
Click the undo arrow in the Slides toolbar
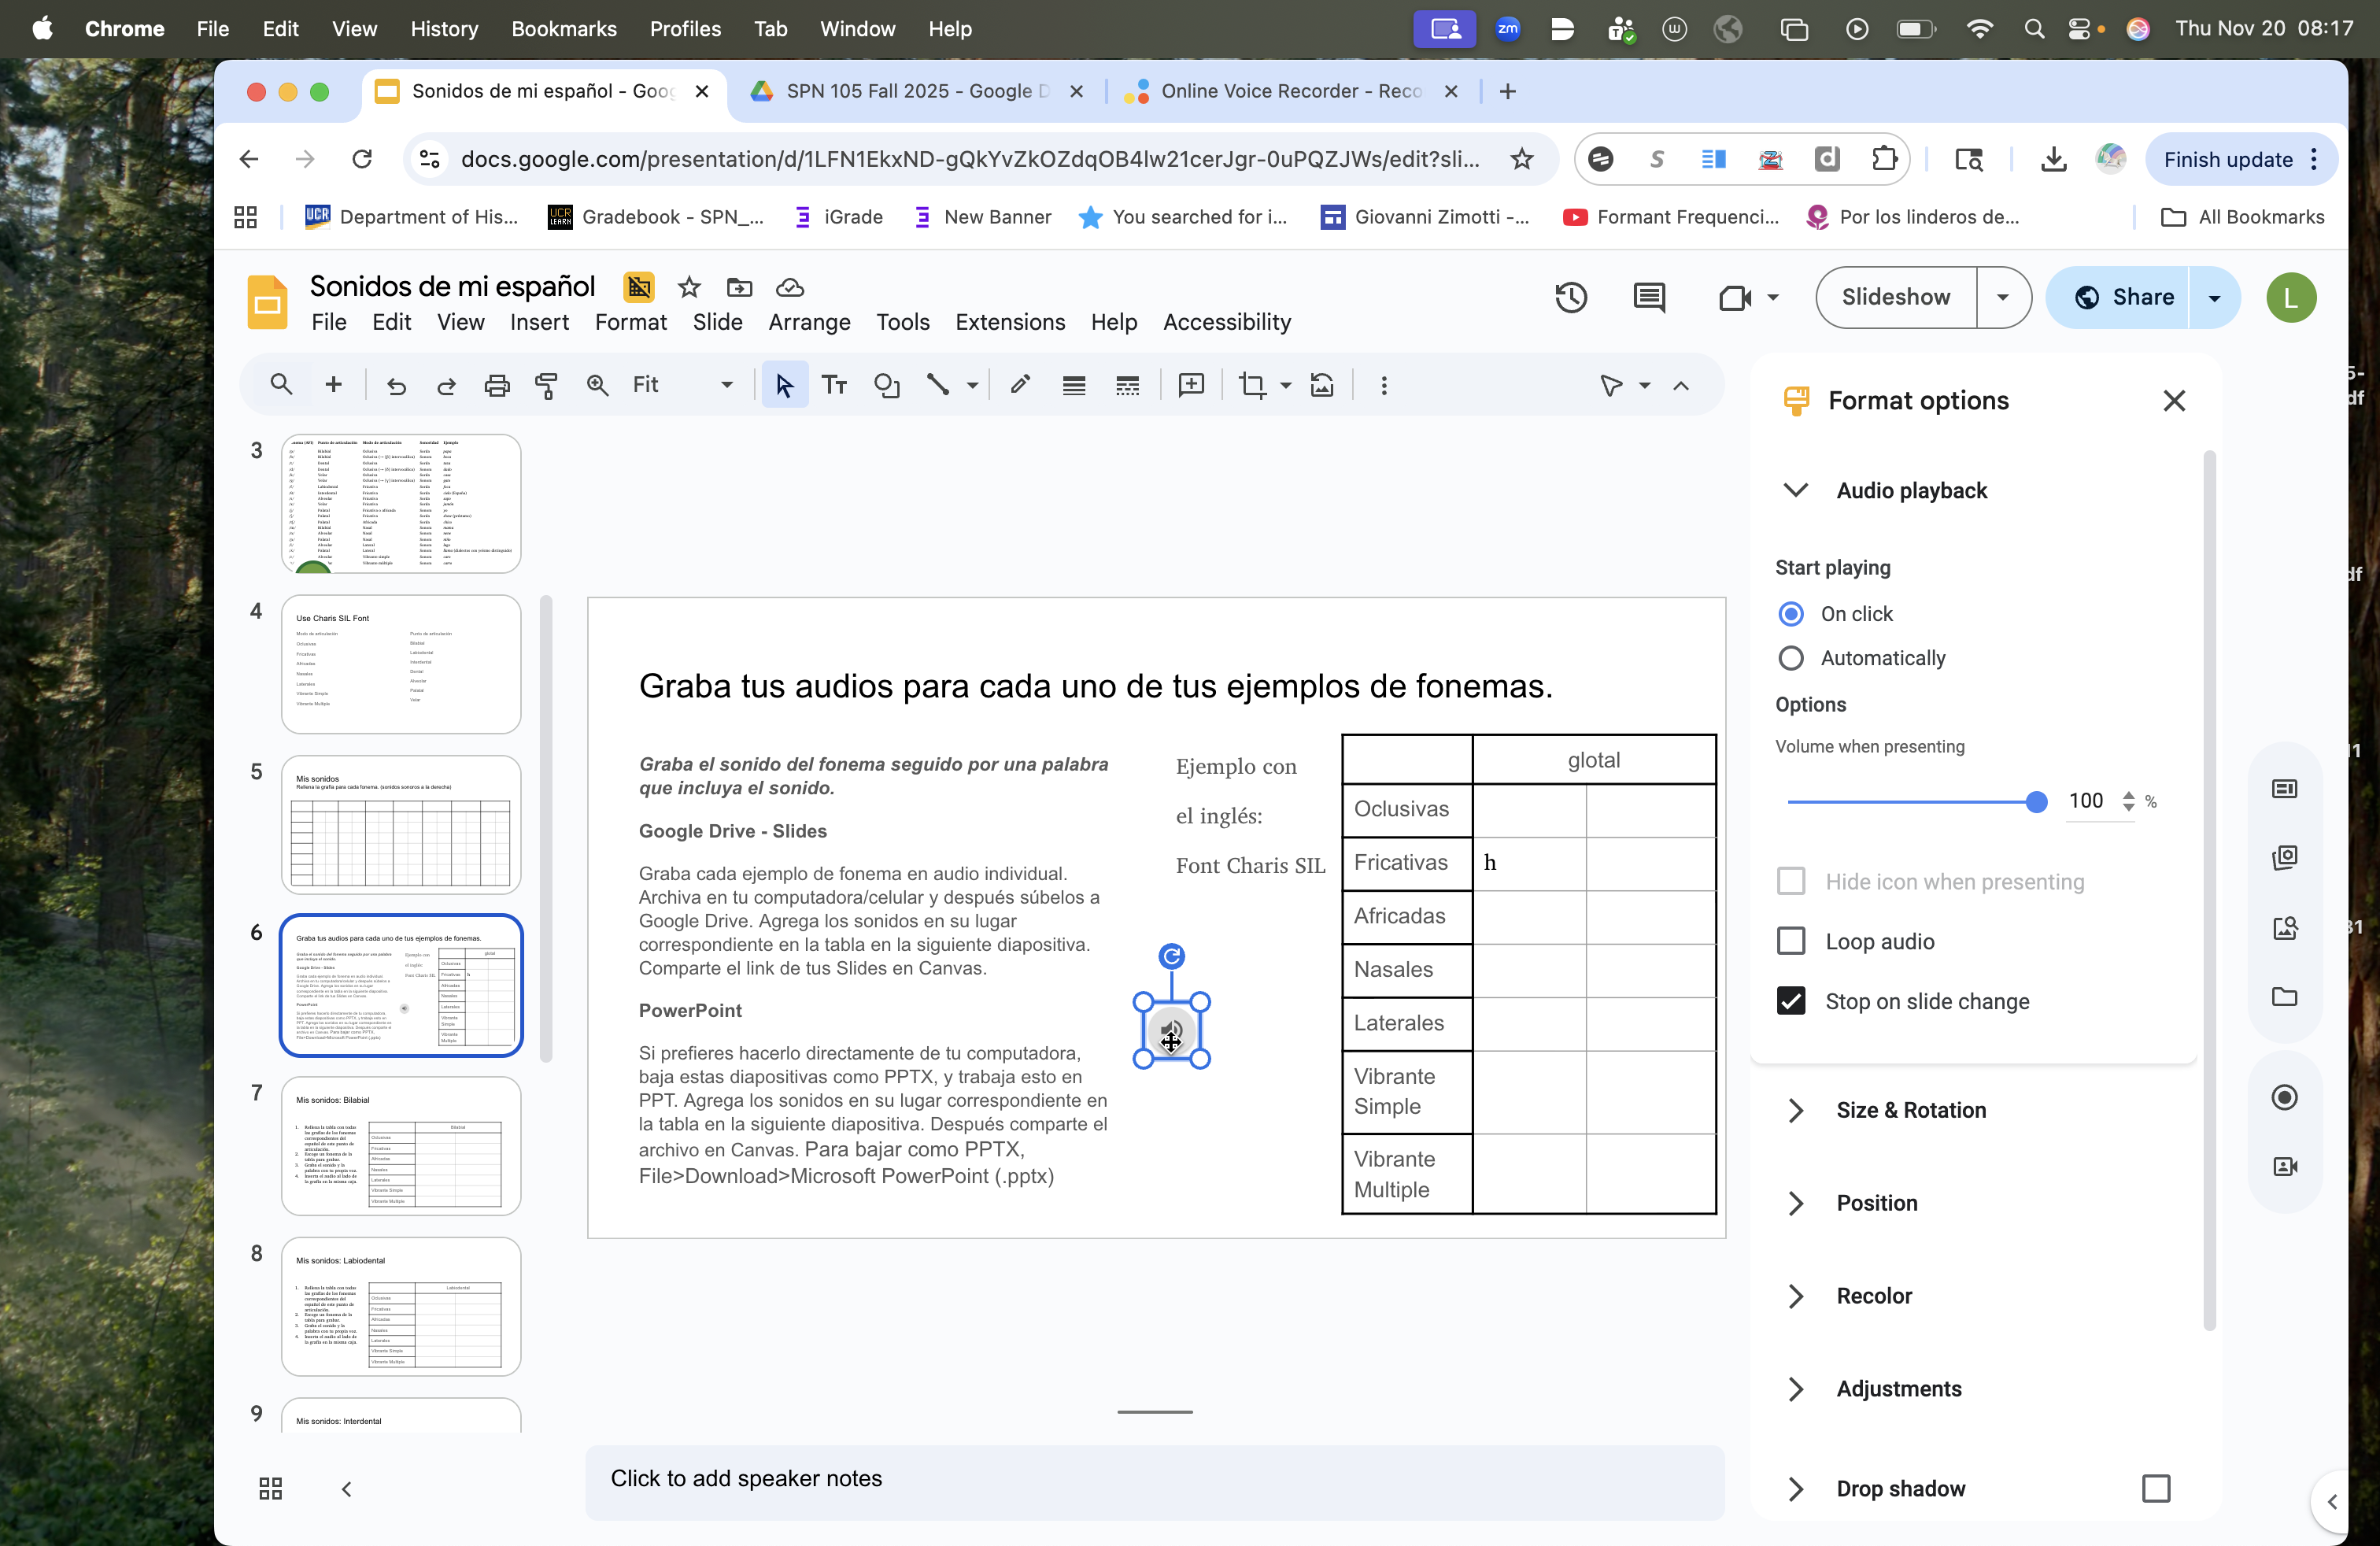[x=396, y=385]
